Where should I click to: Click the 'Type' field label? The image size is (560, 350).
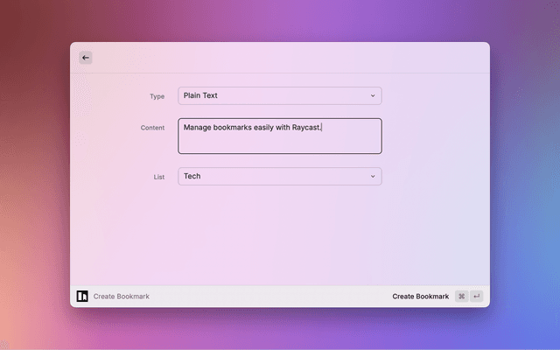coord(157,96)
